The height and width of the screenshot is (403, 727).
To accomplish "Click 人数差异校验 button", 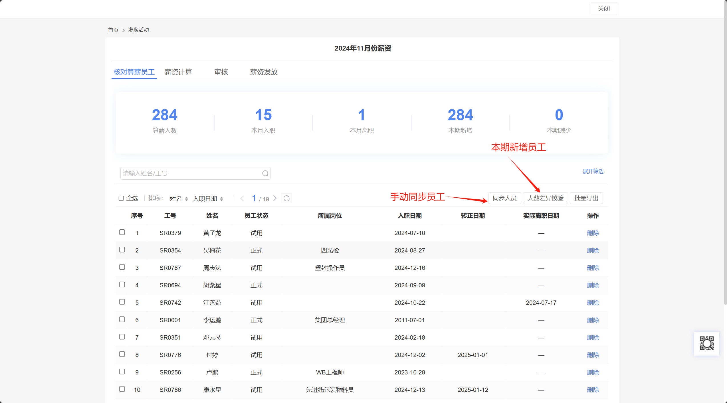I will (545, 198).
